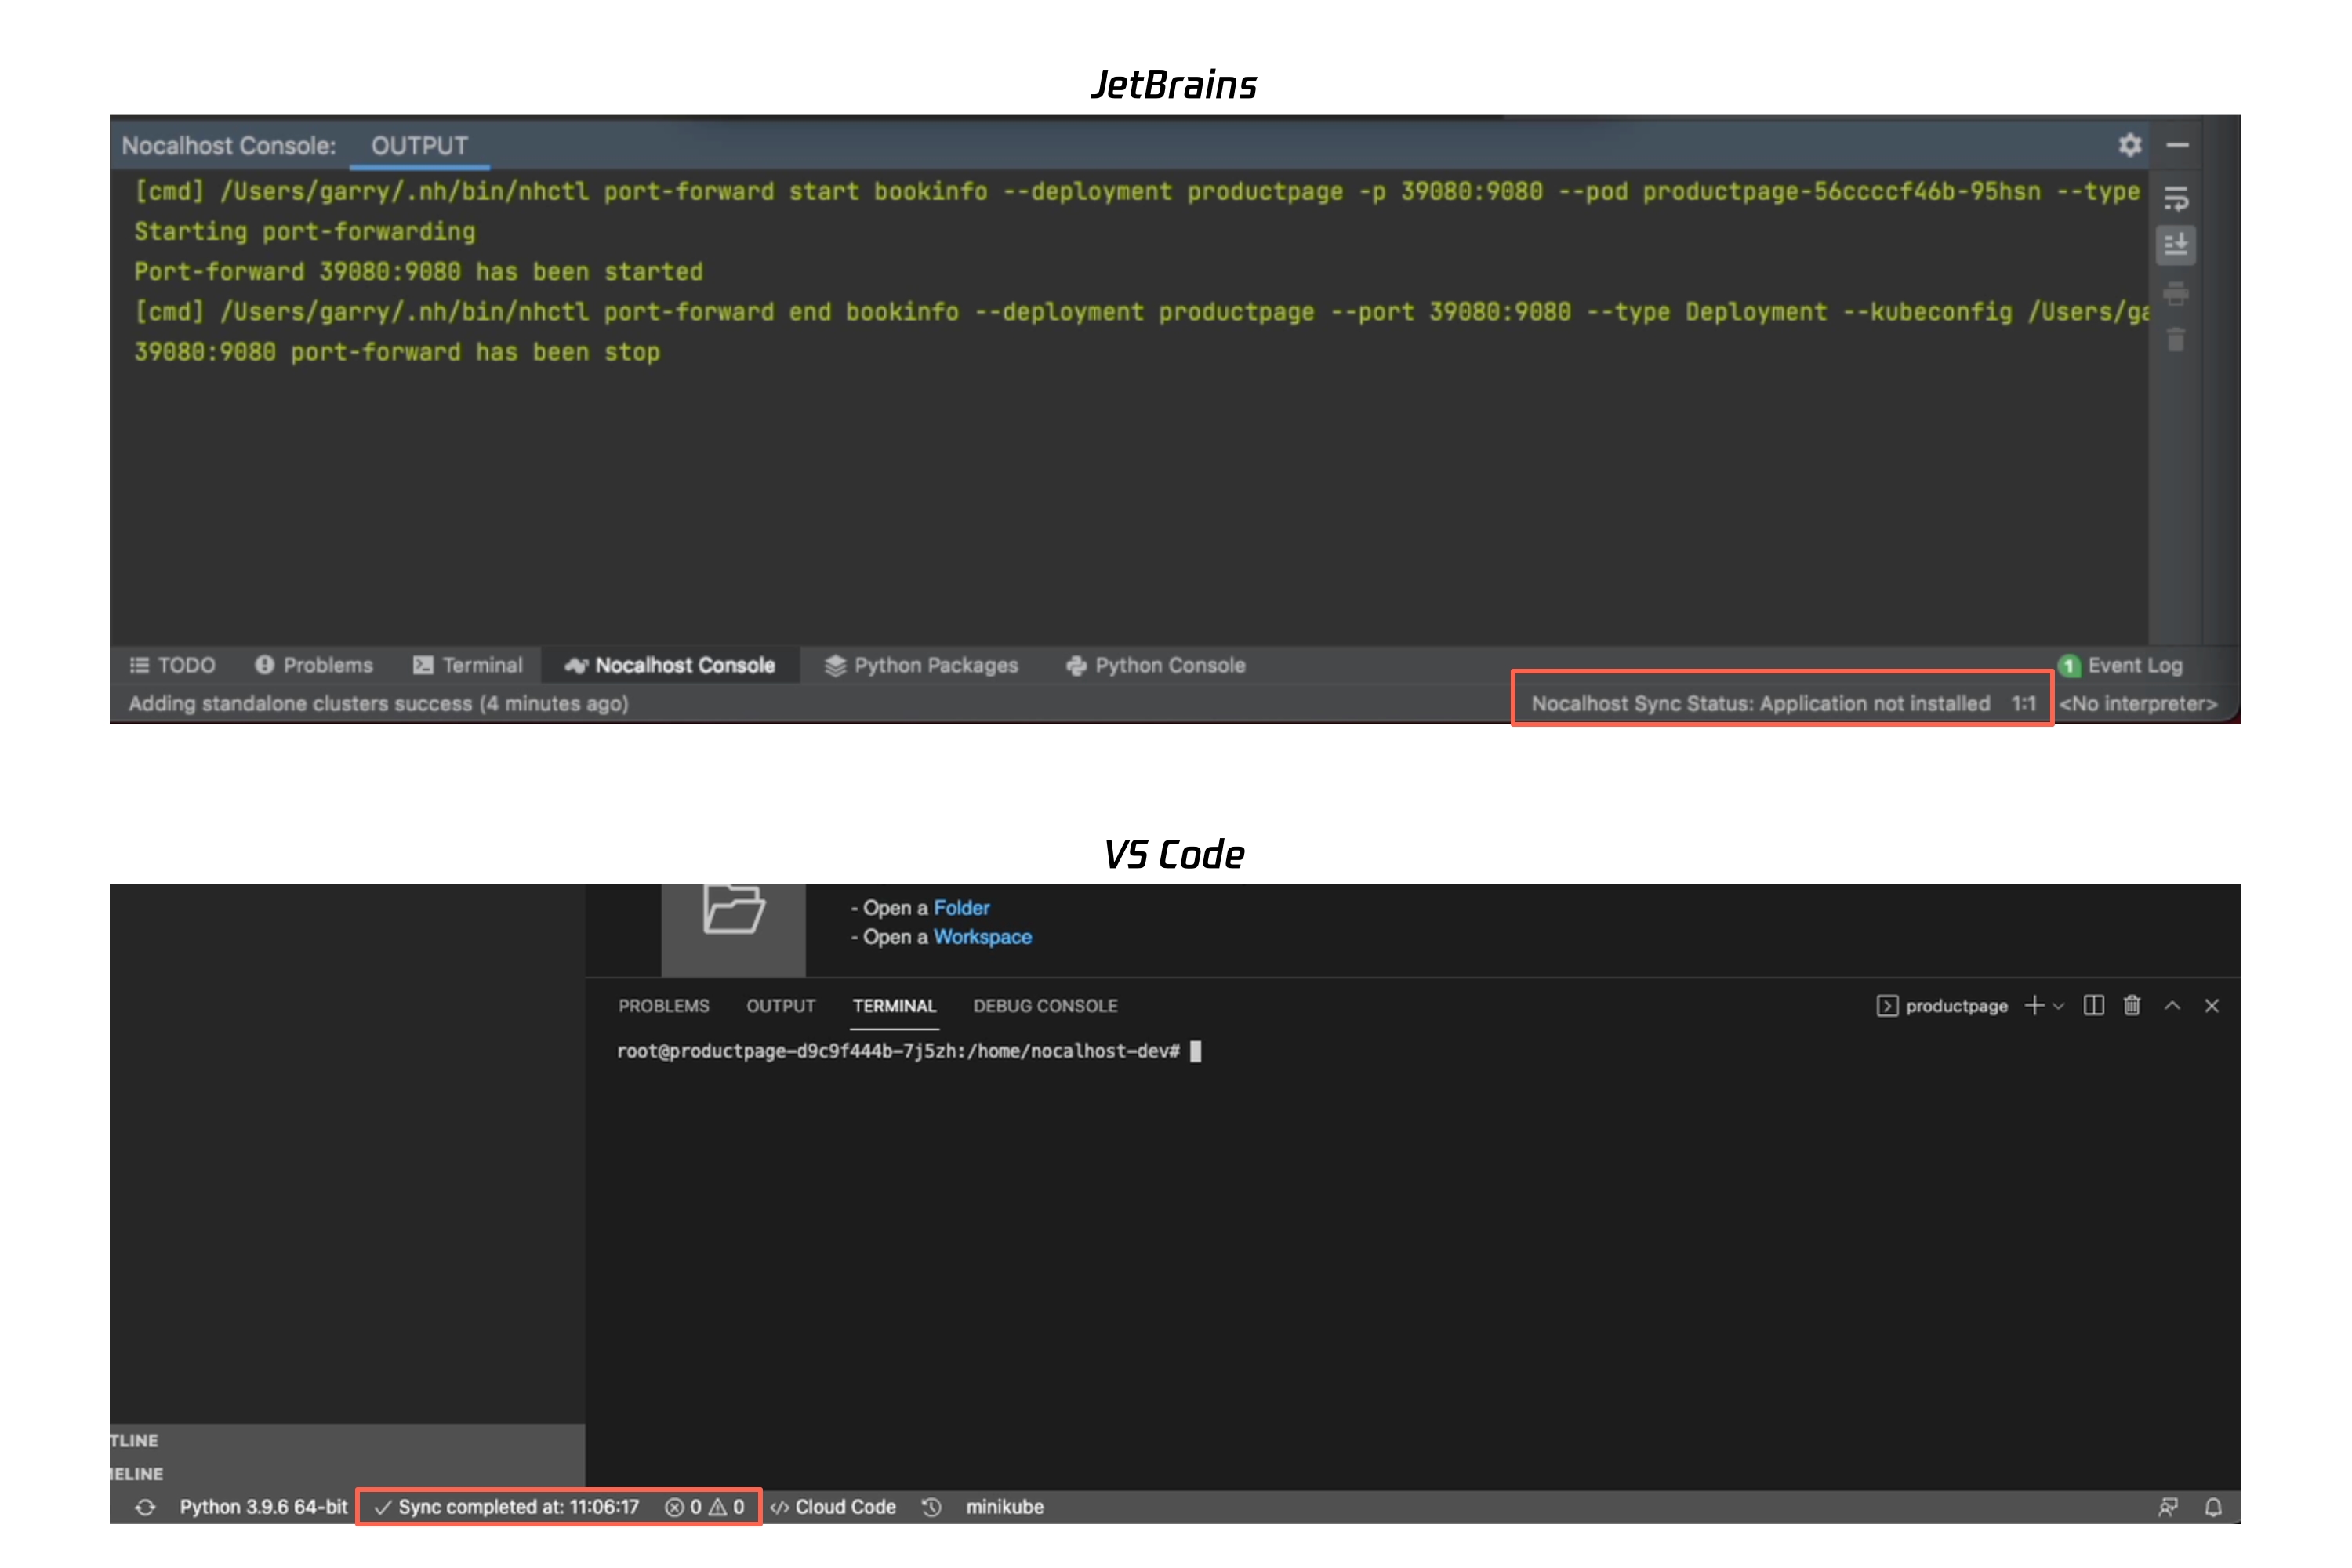The height and width of the screenshot is (1568, 2352).
Task: Open the TODO tool window
Action: pos(172,665)
